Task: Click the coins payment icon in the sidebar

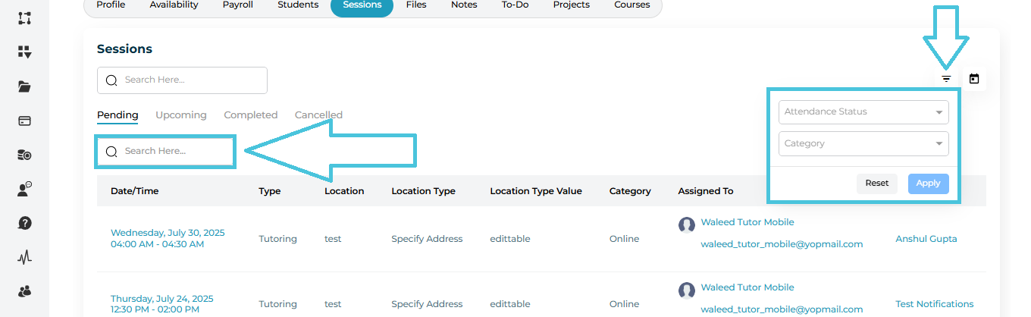Action: tap(24, 155)
